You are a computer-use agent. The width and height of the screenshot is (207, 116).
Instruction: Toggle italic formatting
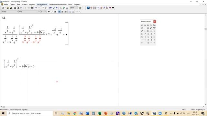[52, 12]
